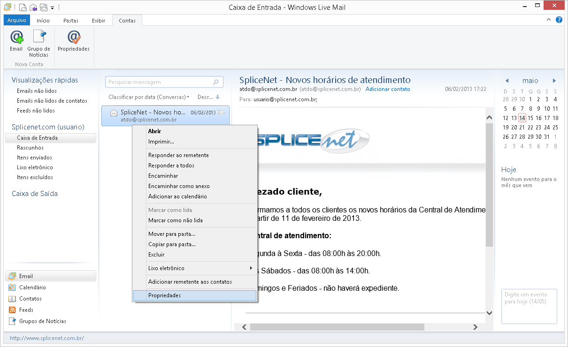Choose Adicionar ao calendário menu entry
The image size is (568, 347).
point(195,196)
